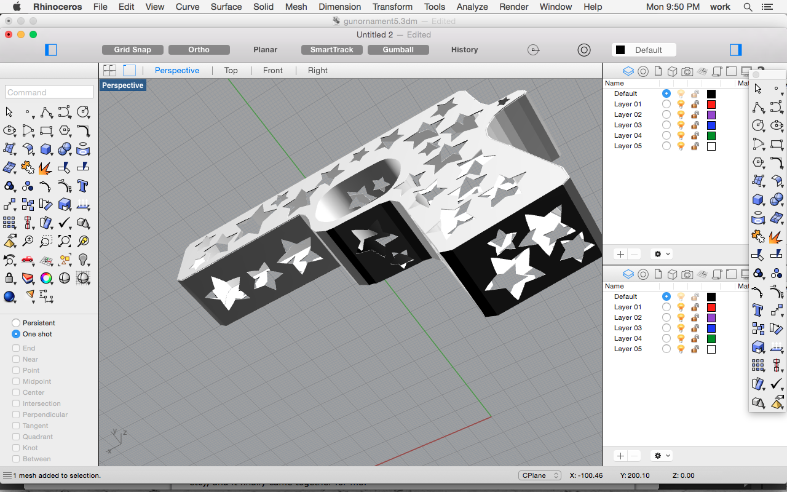Switch to the Right viewport tab
This screenshot has height=492, width=787.
pos(318,70)
